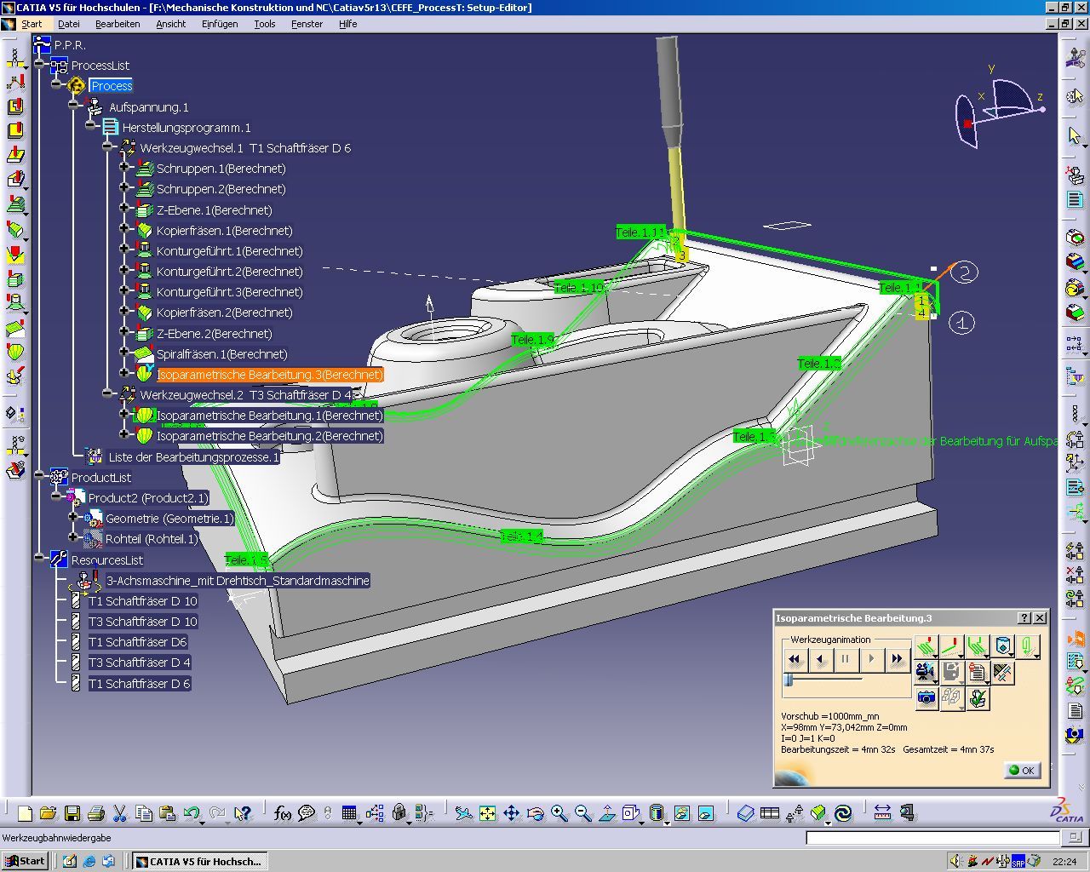The width and height of the screenshot is (1090, 872).
Task: Click the Internet Explorer quick launch icon
Action: (89, 861)
